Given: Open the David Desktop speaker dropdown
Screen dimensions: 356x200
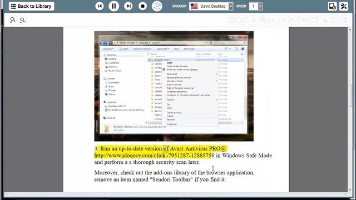Looking at the screenshot, I should click(x=231, y=6).
